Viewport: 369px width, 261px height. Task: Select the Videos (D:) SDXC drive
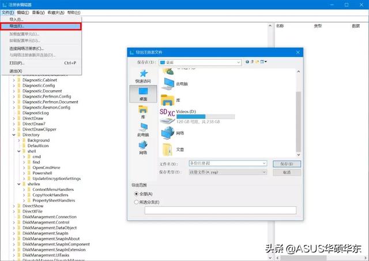pos(197,117)
